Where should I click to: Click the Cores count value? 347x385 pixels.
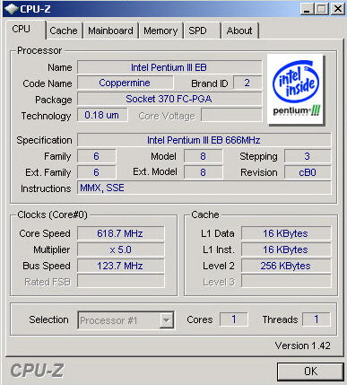tap(234, 319)
